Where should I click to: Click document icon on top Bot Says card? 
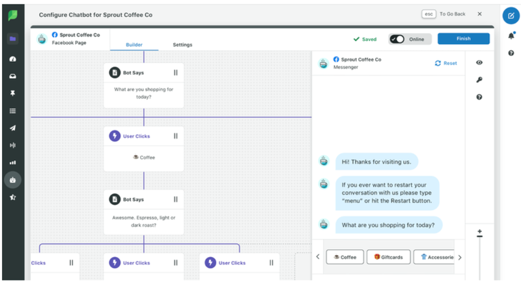click(x=115, y=73)
